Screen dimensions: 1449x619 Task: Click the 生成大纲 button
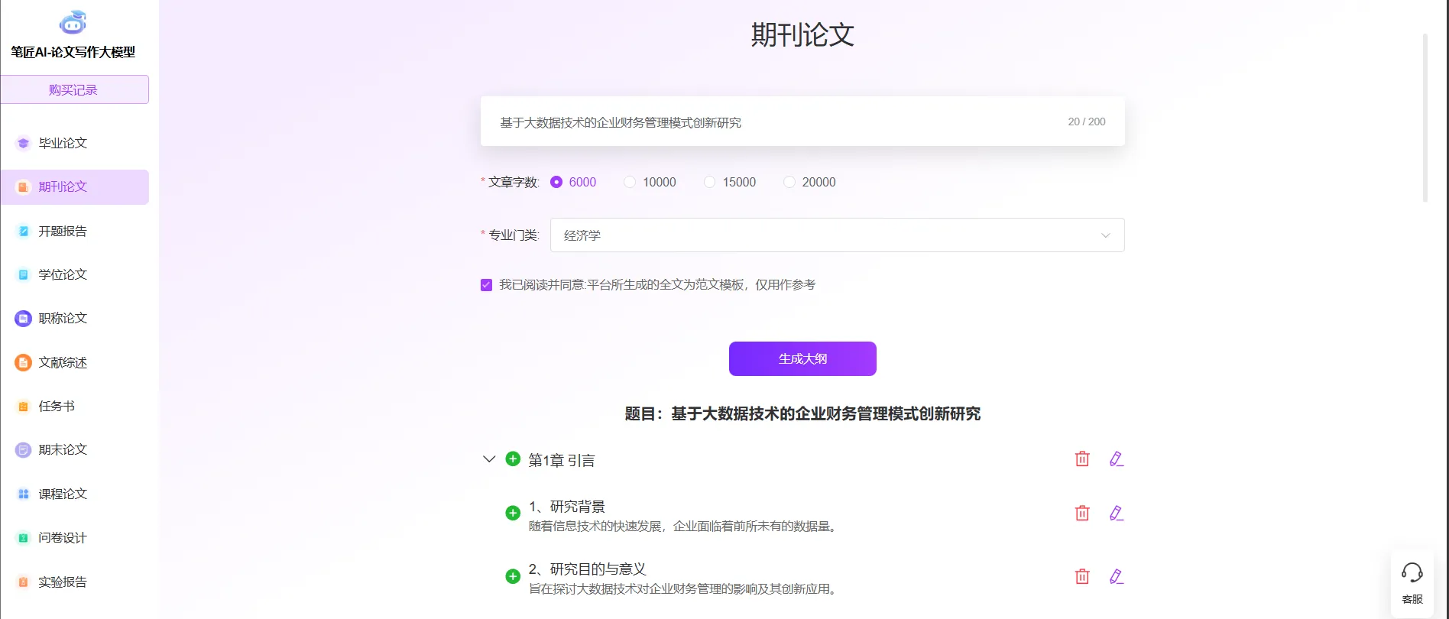(802, 358)
